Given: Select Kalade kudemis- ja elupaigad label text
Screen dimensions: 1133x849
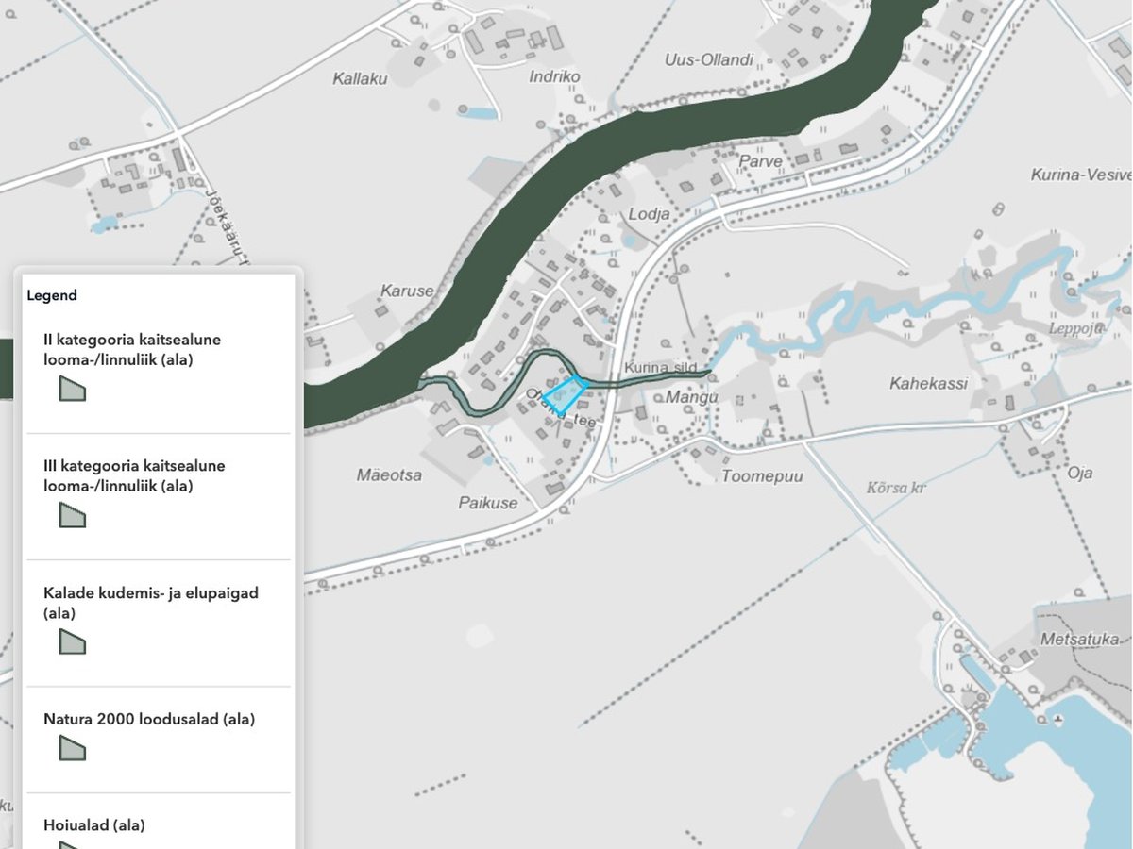Looking at the screenshot, I should pyautogui.click(x=151, y=604).
